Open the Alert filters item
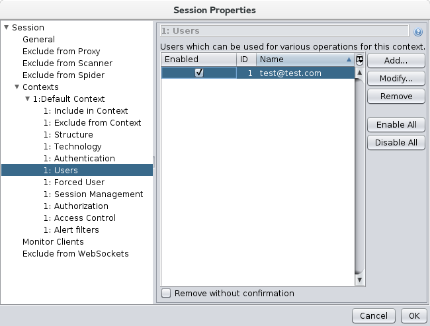430x326 pixels. coord(71,230)
